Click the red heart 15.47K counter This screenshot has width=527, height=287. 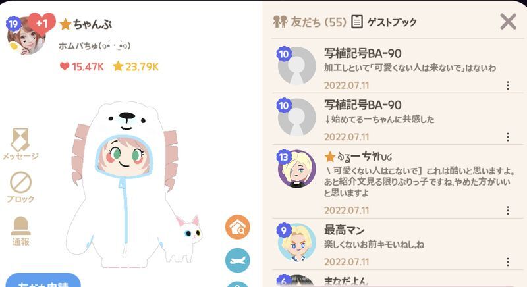click(x=82, y=66)
